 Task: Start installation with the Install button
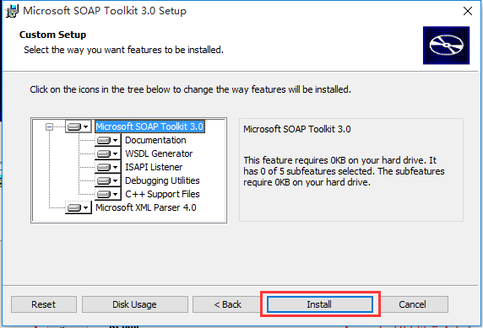coord(319,304)
